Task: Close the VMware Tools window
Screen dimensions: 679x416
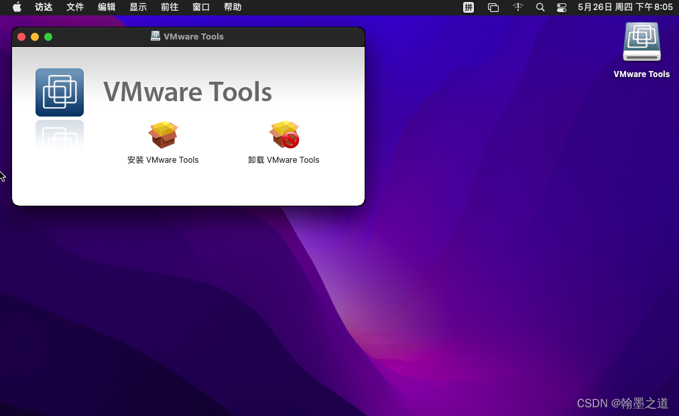Action: coord(21,37)
